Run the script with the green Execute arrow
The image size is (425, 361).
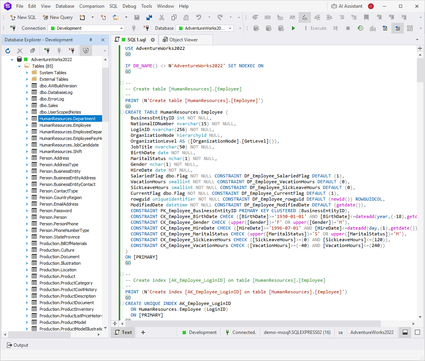(x=293, y=28)
